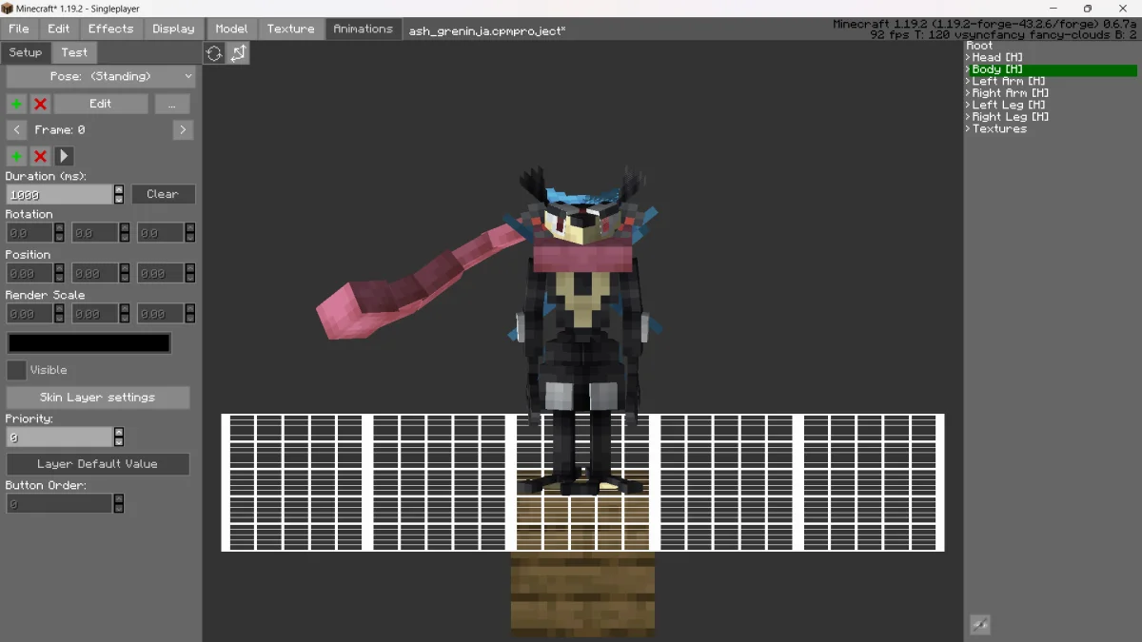Expand the Right Arm [H] node

tap(969, 93)
